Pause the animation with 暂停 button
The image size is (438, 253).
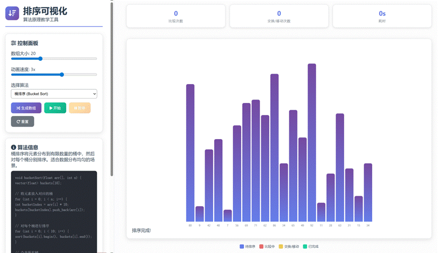pos(80,108)
